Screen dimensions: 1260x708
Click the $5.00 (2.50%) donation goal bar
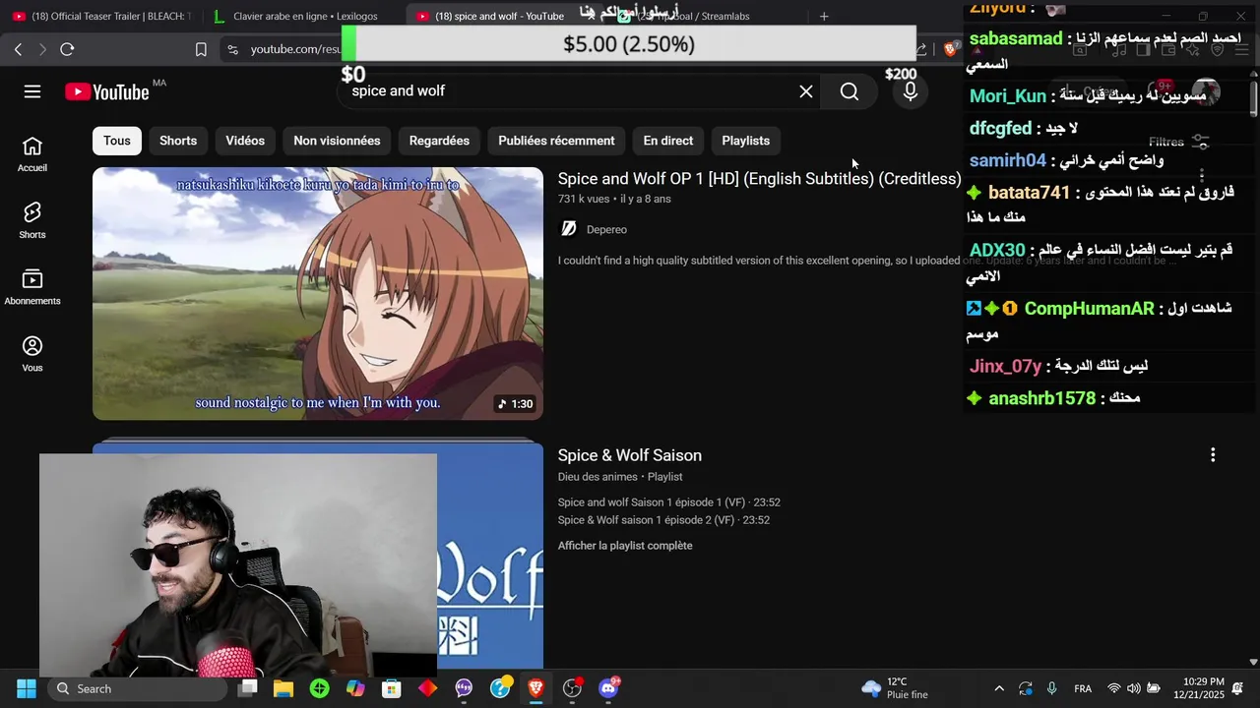tap(629, 44)
